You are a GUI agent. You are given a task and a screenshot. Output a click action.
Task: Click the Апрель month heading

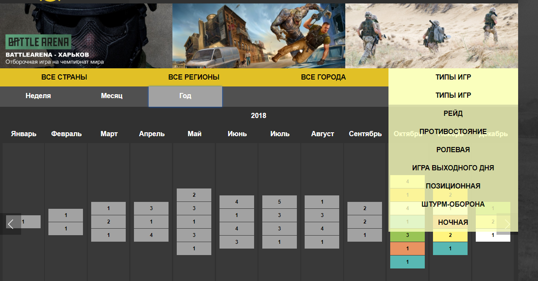click(152, 134)
